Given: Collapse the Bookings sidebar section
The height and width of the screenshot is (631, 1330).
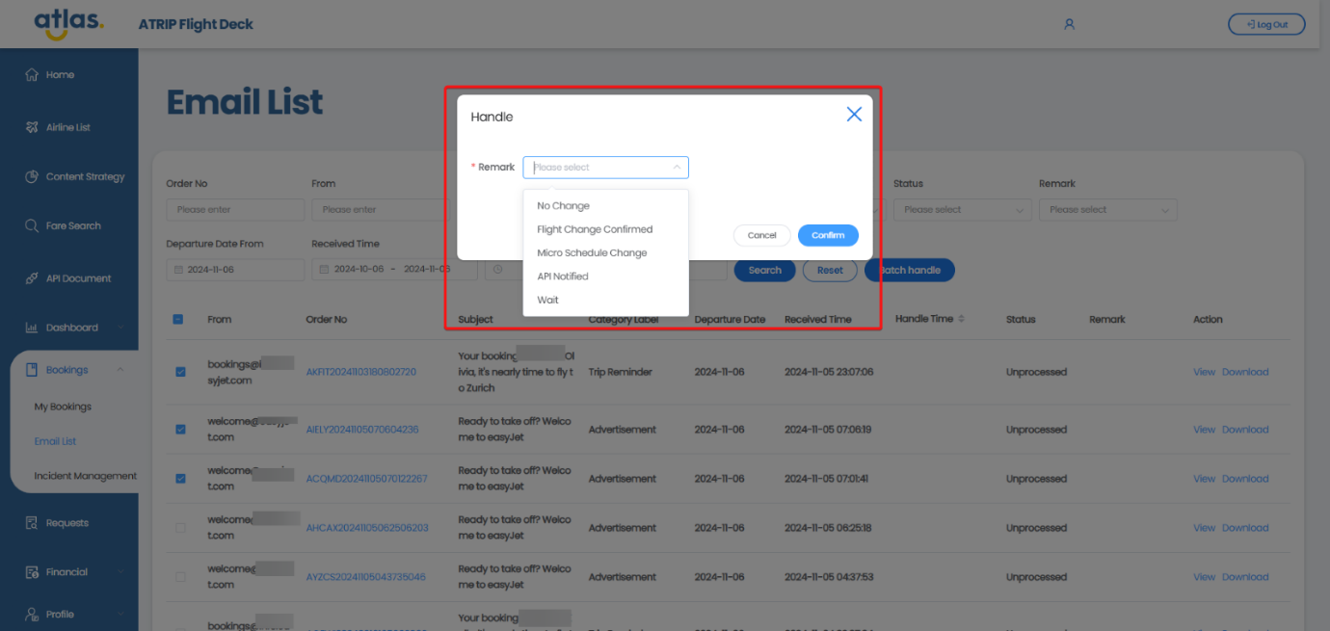Looking at the screenshot, I should (120, 370).
